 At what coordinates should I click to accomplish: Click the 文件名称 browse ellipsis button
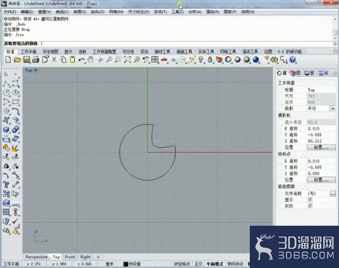[x=332, y=194]
